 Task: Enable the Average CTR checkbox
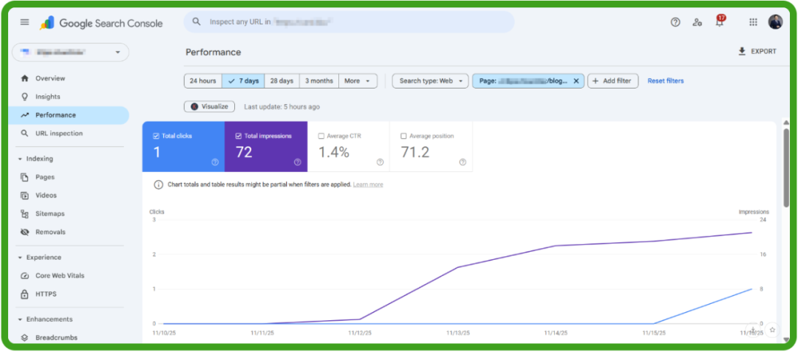pos(321,137)
